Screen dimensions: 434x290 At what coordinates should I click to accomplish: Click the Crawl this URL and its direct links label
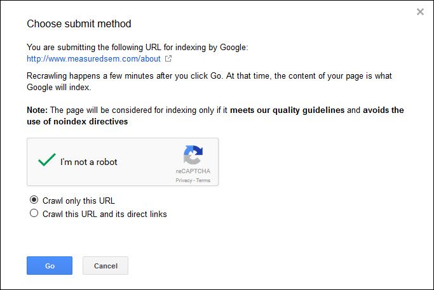[x=105, y=214]
